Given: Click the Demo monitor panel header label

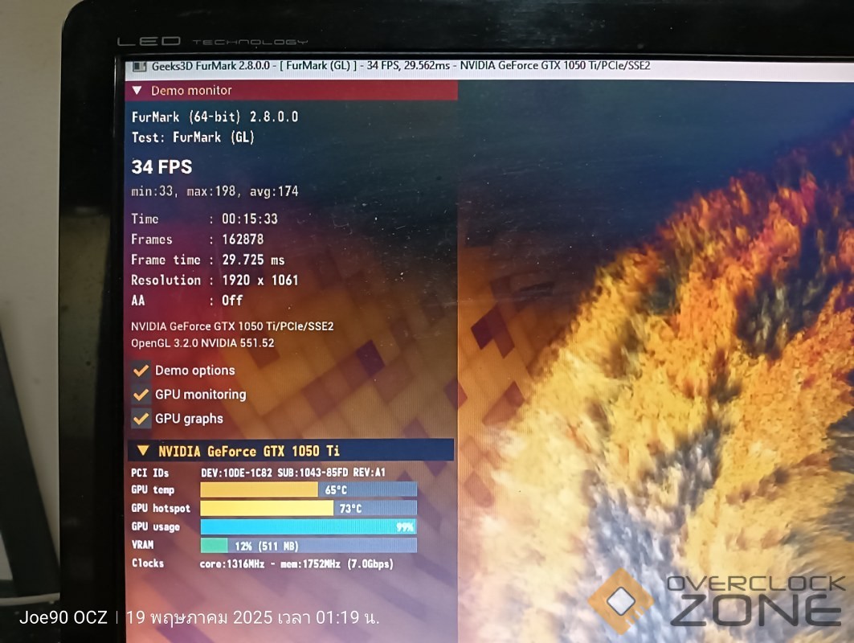Looking at the screenshot, I should (x=191, y=91).
